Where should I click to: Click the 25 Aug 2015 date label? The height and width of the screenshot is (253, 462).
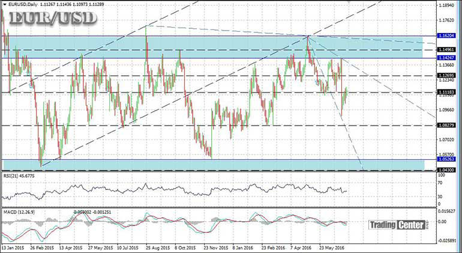click(157, 249)
